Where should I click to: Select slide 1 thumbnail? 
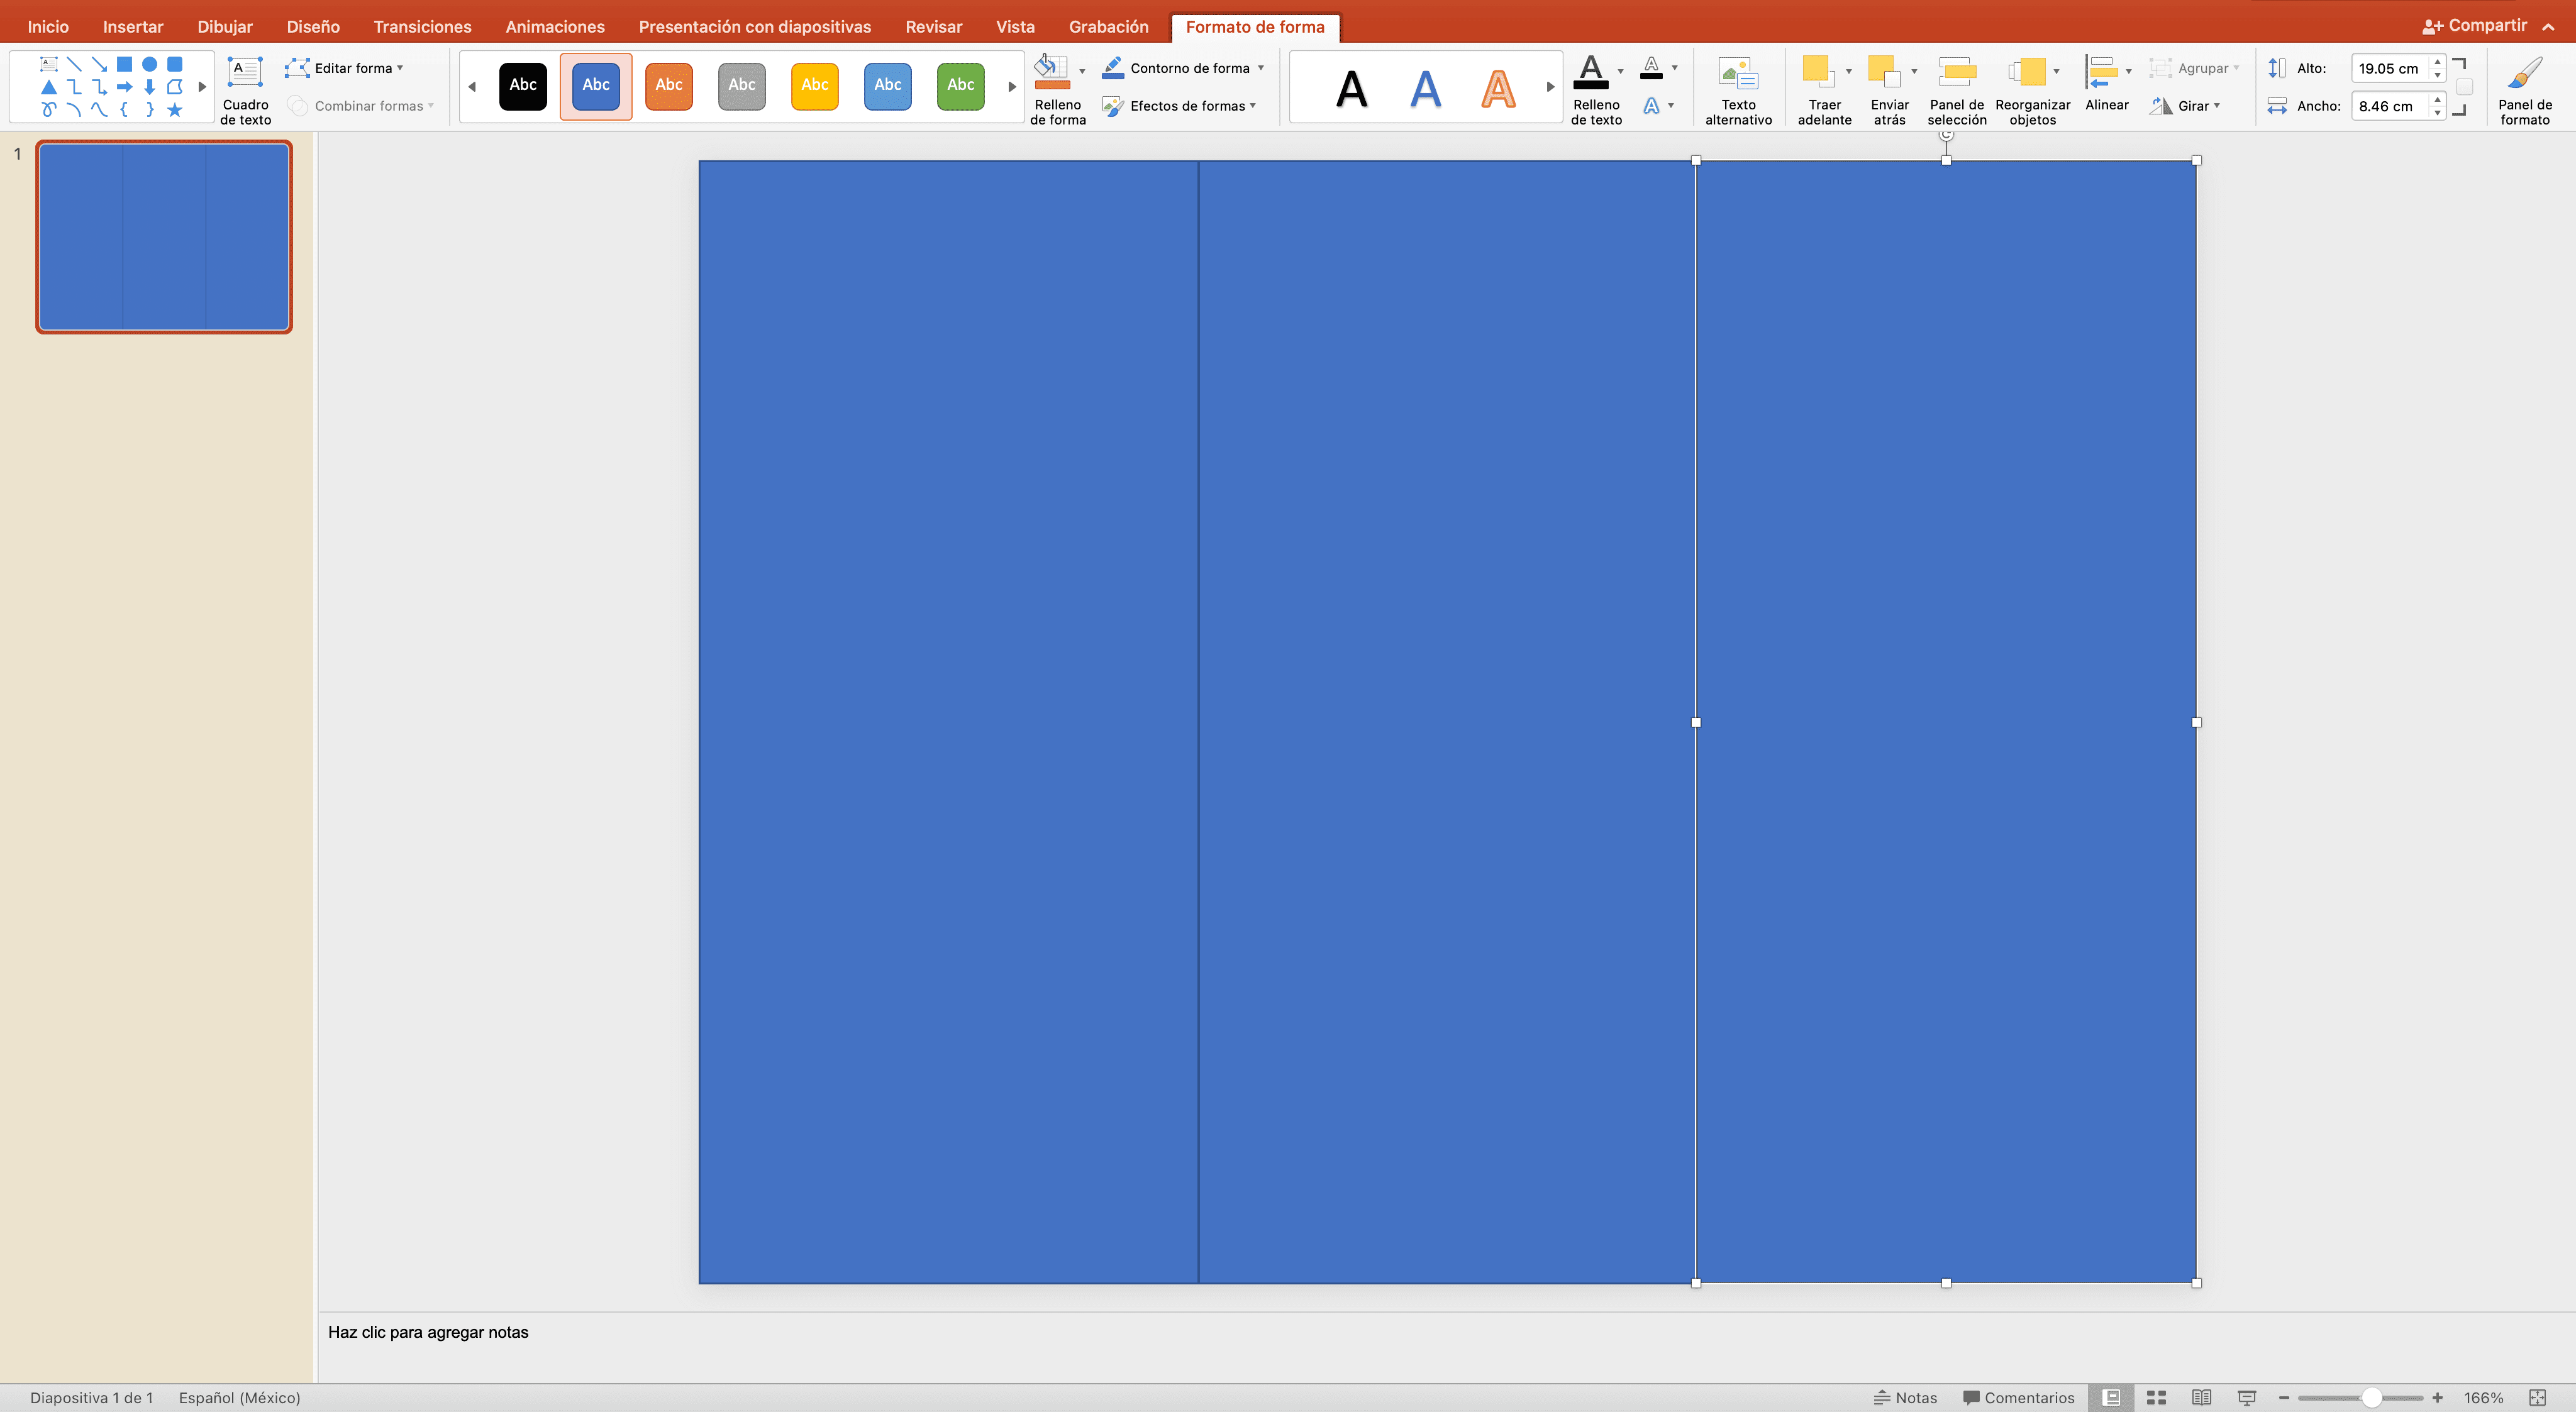pyautogui.click(x=164, y=237)
